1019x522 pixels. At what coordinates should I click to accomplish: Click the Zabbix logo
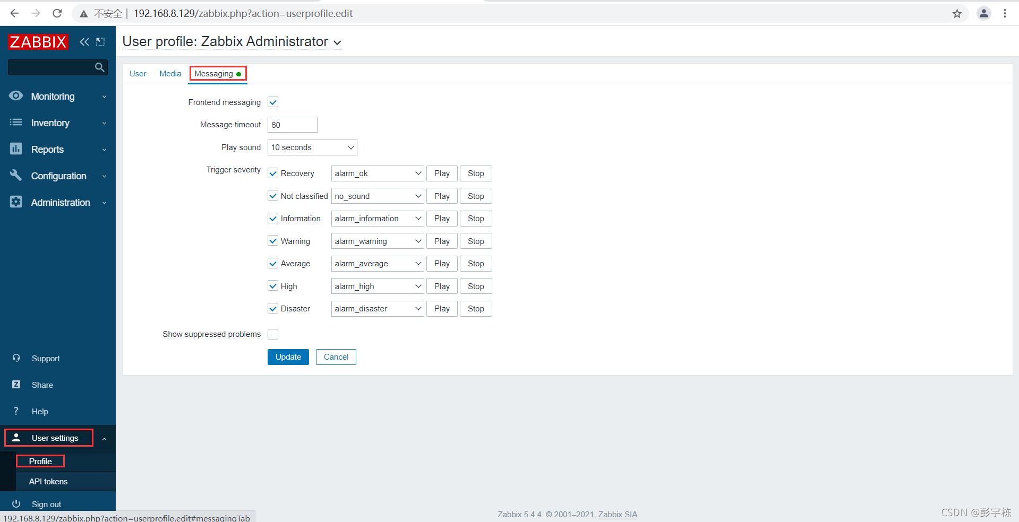coord(38,42)
